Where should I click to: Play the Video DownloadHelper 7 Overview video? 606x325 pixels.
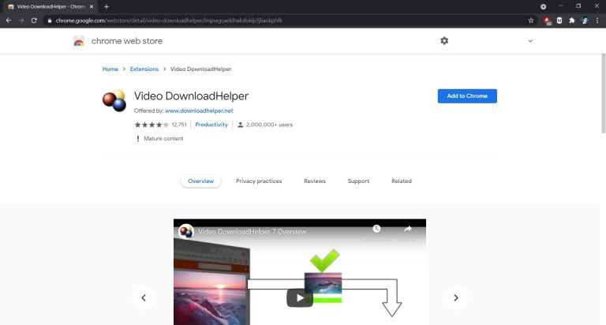pyautogui.click(x=300, y=298)
